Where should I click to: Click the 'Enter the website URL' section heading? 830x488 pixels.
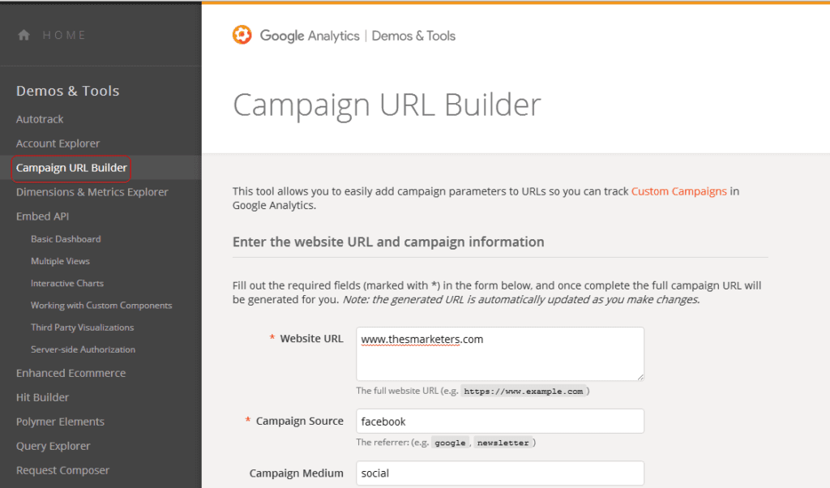pos(388,242)
